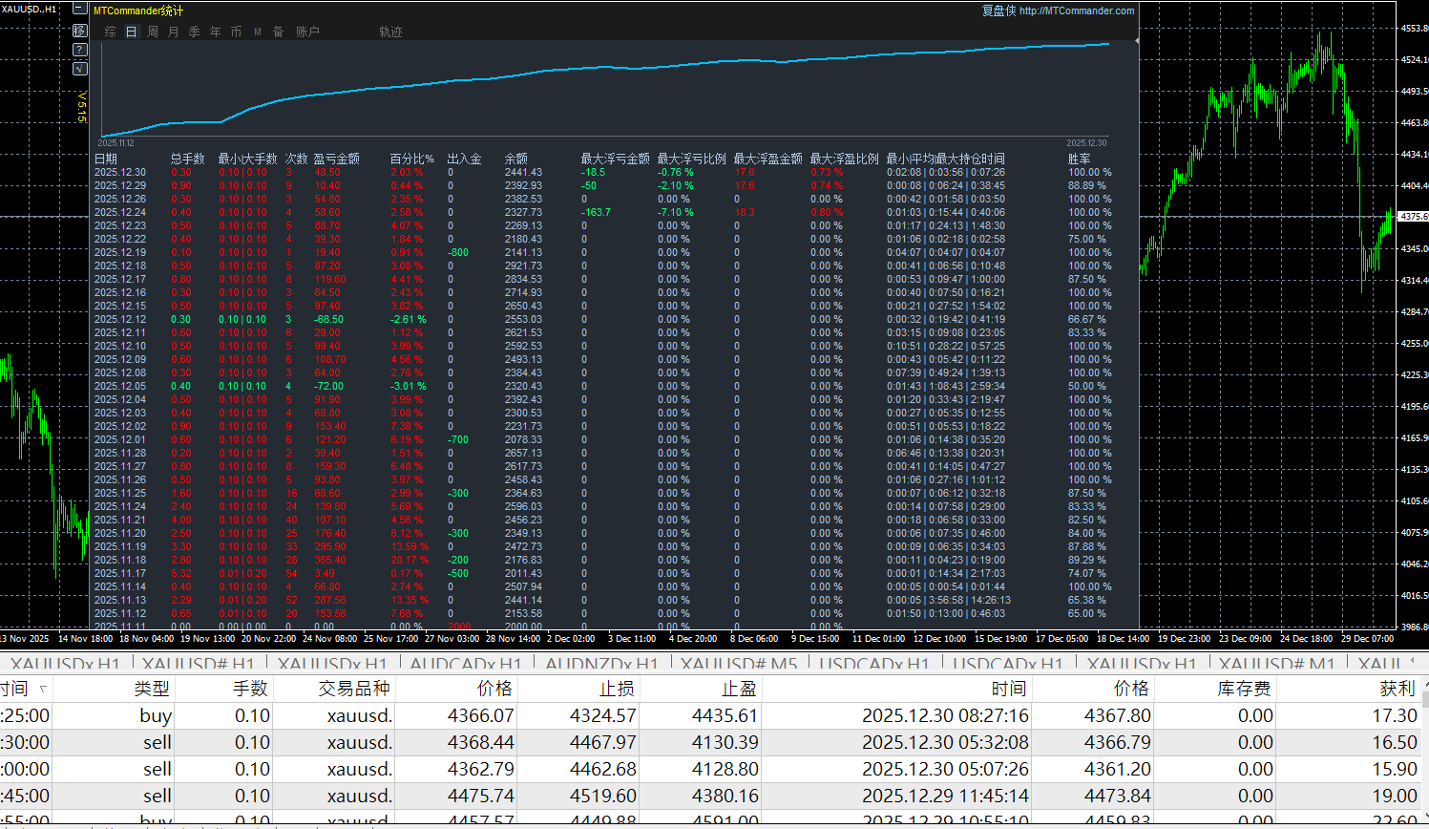Viewport: 1429px width, 829px height.
Task: Toggle the √ checkmark button
Action: [x=80, y=69]
